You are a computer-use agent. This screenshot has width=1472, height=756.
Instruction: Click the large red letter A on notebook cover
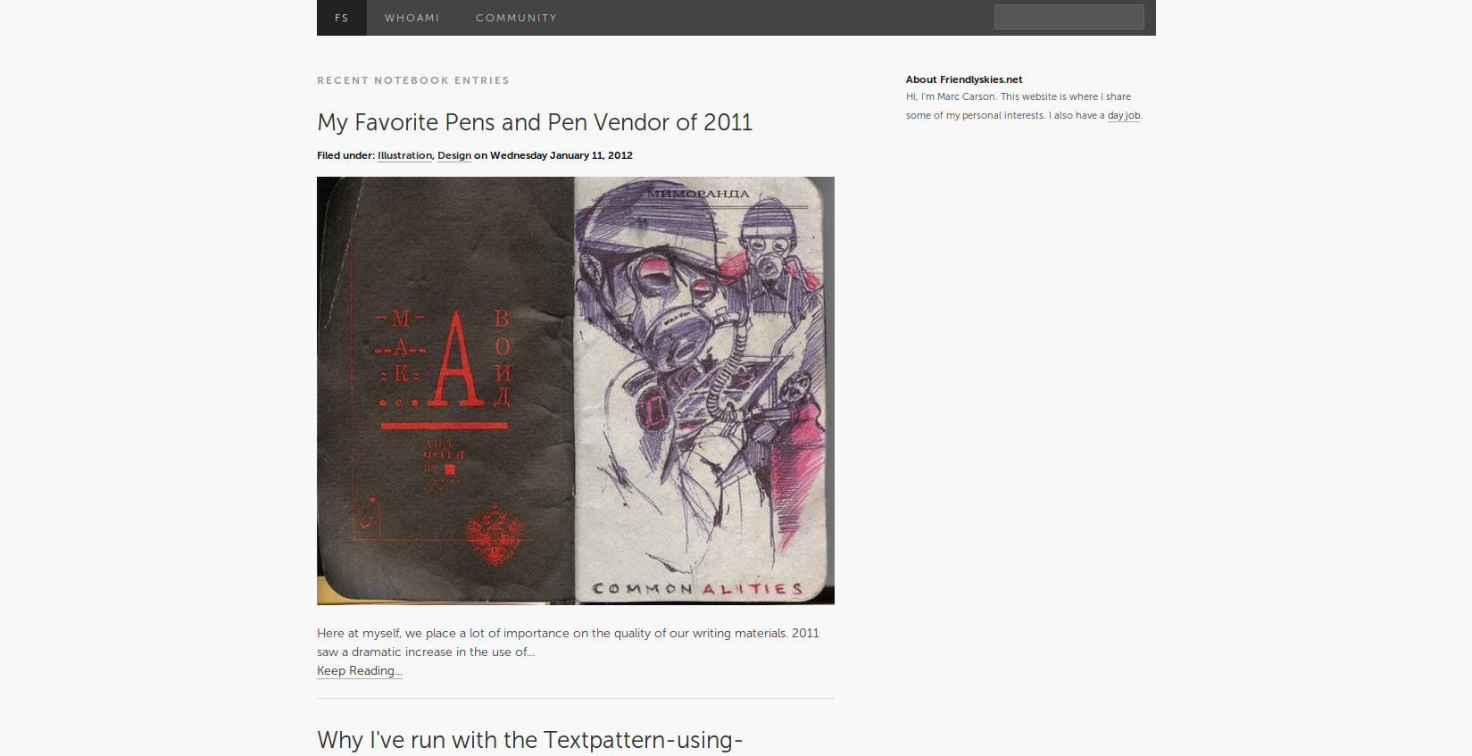458,360
